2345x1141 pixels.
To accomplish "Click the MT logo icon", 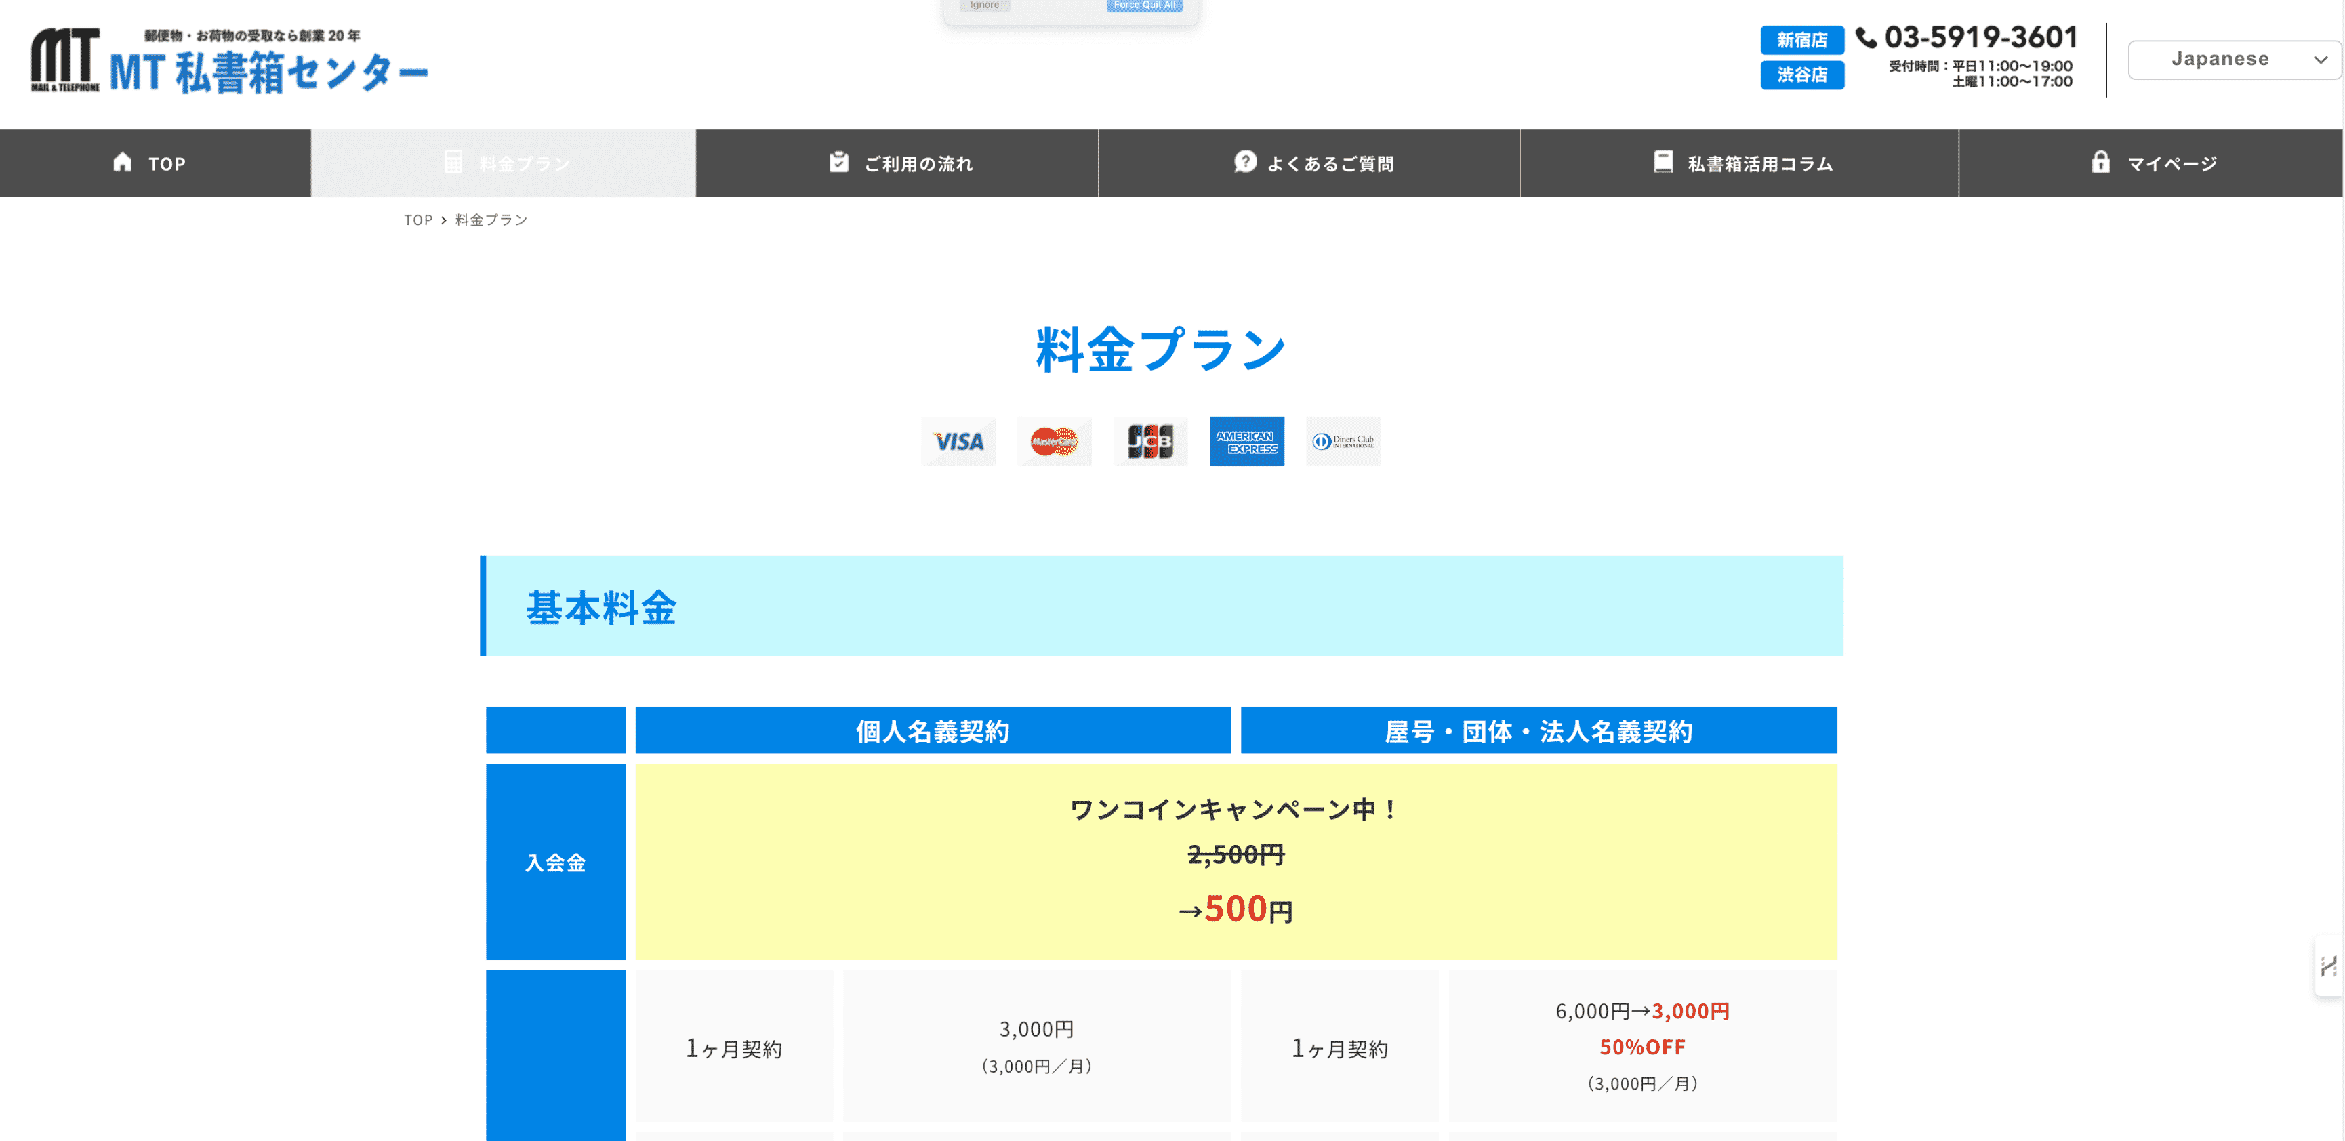I will (x=64, y=59).
